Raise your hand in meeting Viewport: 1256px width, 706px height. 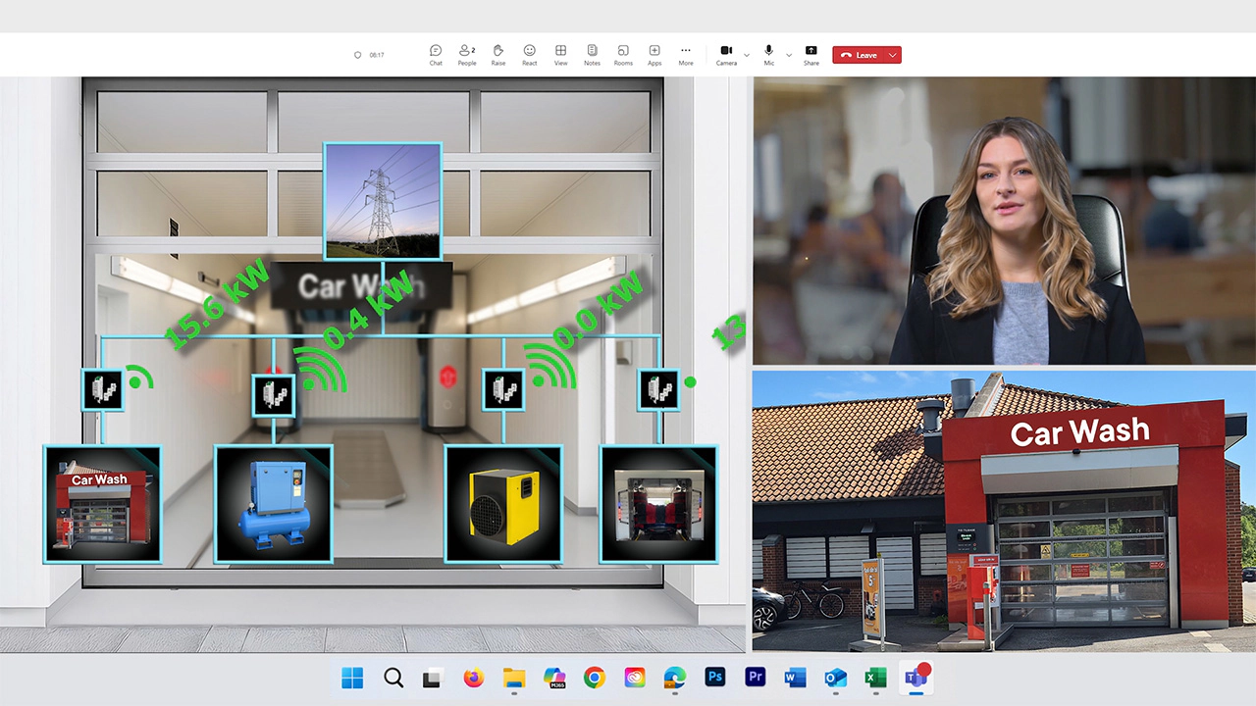click(x=498, y=55)
